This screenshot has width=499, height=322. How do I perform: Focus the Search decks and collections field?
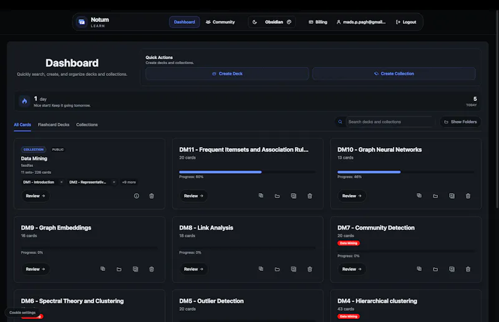[x=389, y=121]
